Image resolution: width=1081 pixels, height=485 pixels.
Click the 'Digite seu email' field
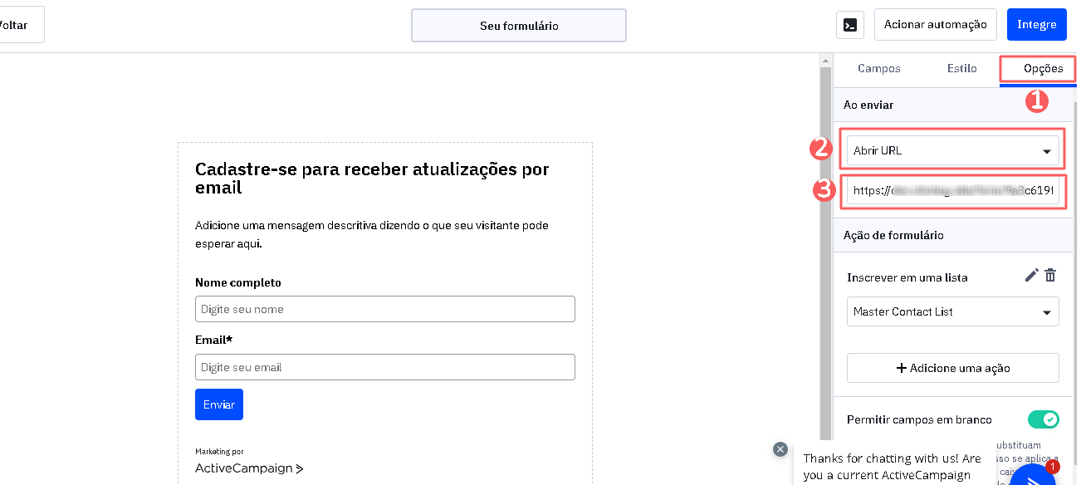coord(384,367)
